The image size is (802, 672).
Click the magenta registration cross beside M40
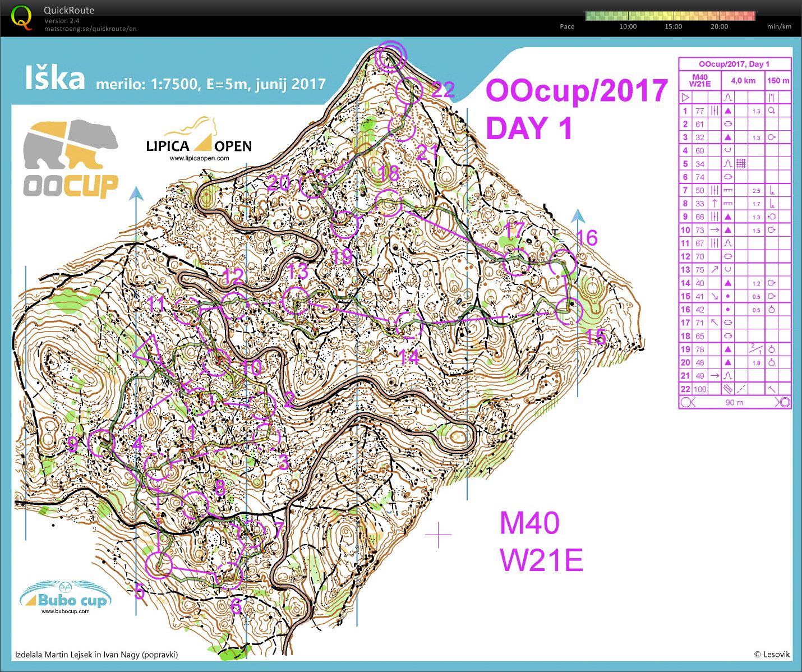coord(438,535)
